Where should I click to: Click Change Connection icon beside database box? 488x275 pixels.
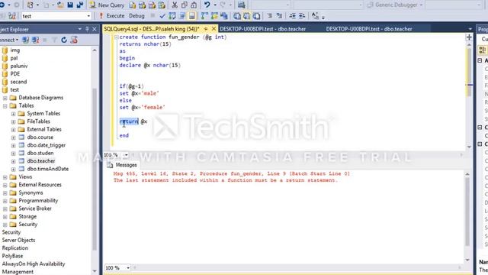pyautogui.click(x=12, y=16)
